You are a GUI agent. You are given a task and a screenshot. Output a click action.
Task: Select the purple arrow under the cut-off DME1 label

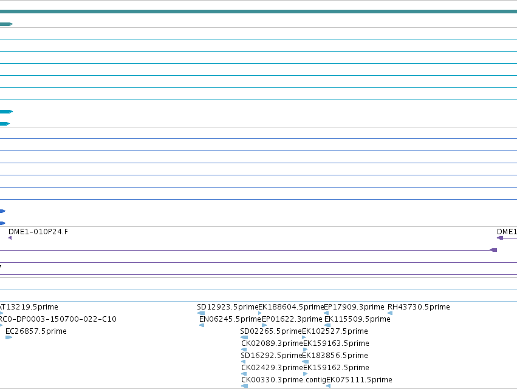point(500,238)
